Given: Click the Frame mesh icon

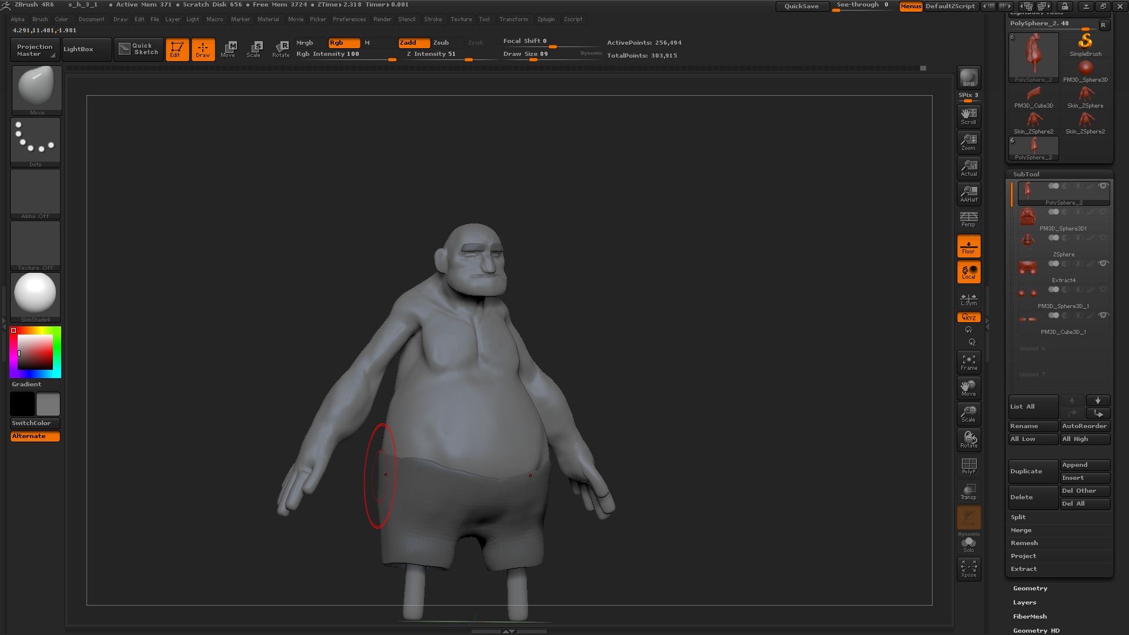Looking at the screenshot, I should [x=968, y=362].
